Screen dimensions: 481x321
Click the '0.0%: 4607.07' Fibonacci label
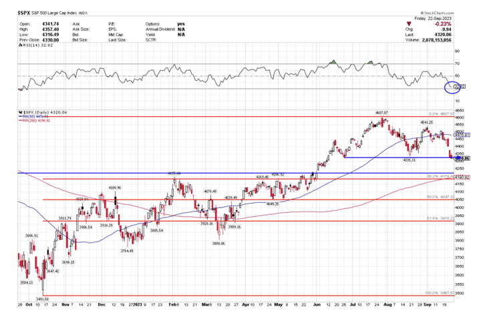(442, 114)
